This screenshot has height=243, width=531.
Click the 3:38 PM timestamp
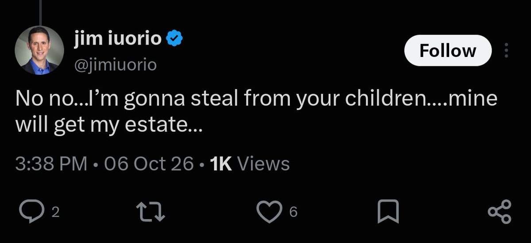coord(51,164)
